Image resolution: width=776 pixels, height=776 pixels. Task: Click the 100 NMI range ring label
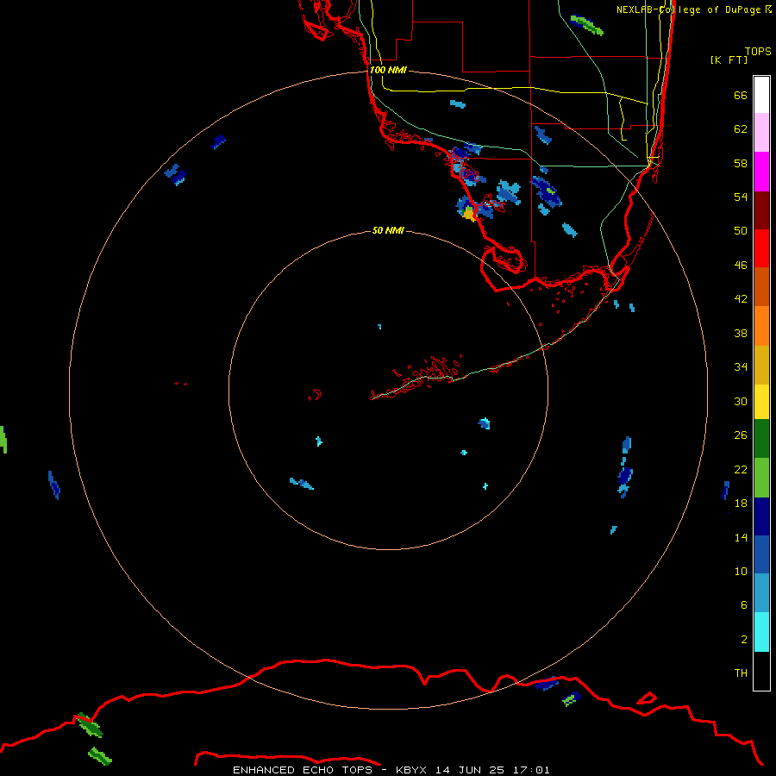click(x=388, y=70)
